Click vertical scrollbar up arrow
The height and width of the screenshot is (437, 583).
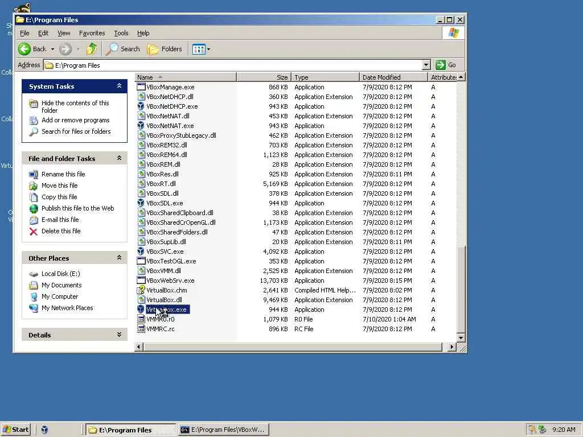pyautogui.click(x=461, y=77)
